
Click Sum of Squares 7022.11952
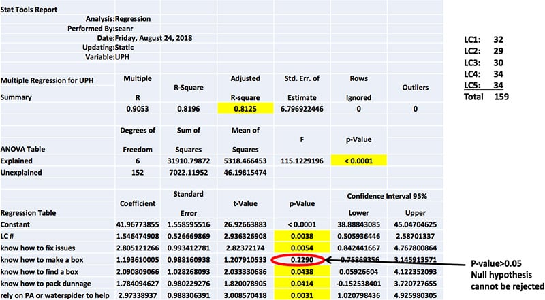pyautogui.click(x=189, y=173)
